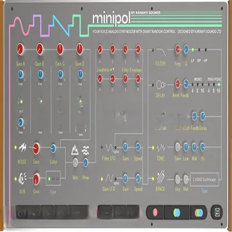Toggle the TONE section LED
Image resolution: width=232 pixels, height=232 pixels.
pyautogui.click(x=153, y=148)
